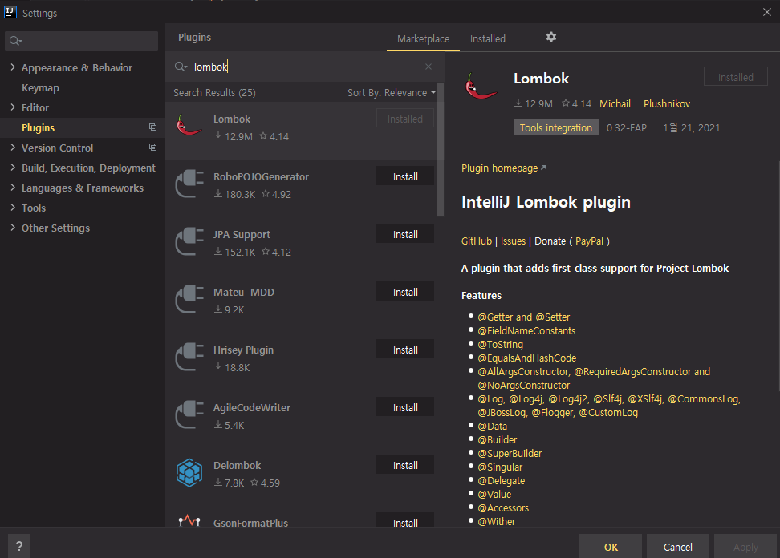This screenshot has height=558, width=780.
Task: Open help with the question mark button
Action: click(19, 546)
